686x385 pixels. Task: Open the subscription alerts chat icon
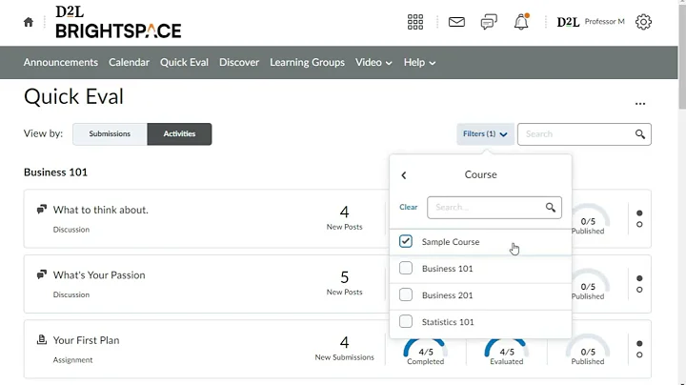(489, 22)
